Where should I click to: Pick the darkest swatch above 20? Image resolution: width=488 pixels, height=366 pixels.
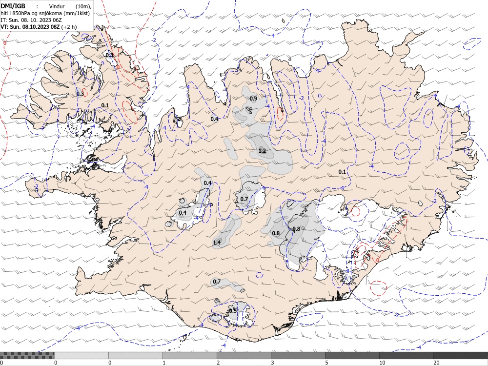click(461, 355)
